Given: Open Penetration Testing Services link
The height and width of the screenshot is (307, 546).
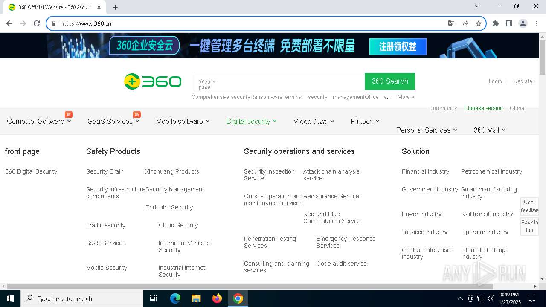Looking at the screenshot, I should (x=270, y=242).
